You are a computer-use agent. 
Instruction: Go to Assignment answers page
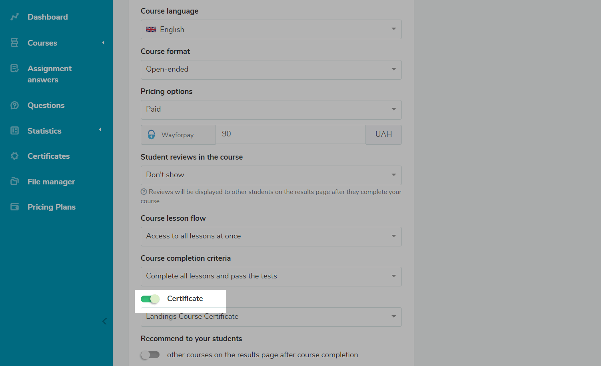pos(49,74)
